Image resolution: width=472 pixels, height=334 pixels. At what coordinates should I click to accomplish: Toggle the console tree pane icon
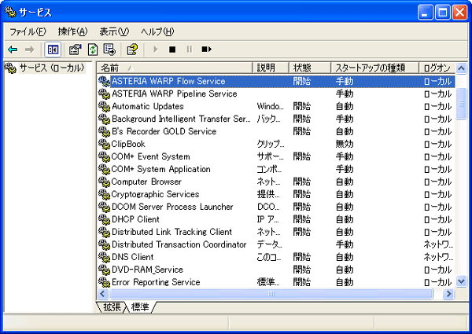53,50
